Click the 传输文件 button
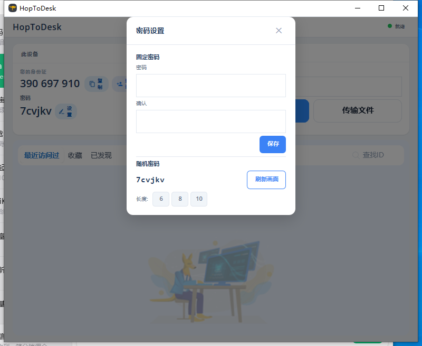The width and height of the screenshot is (422, 346). [358, 111]
